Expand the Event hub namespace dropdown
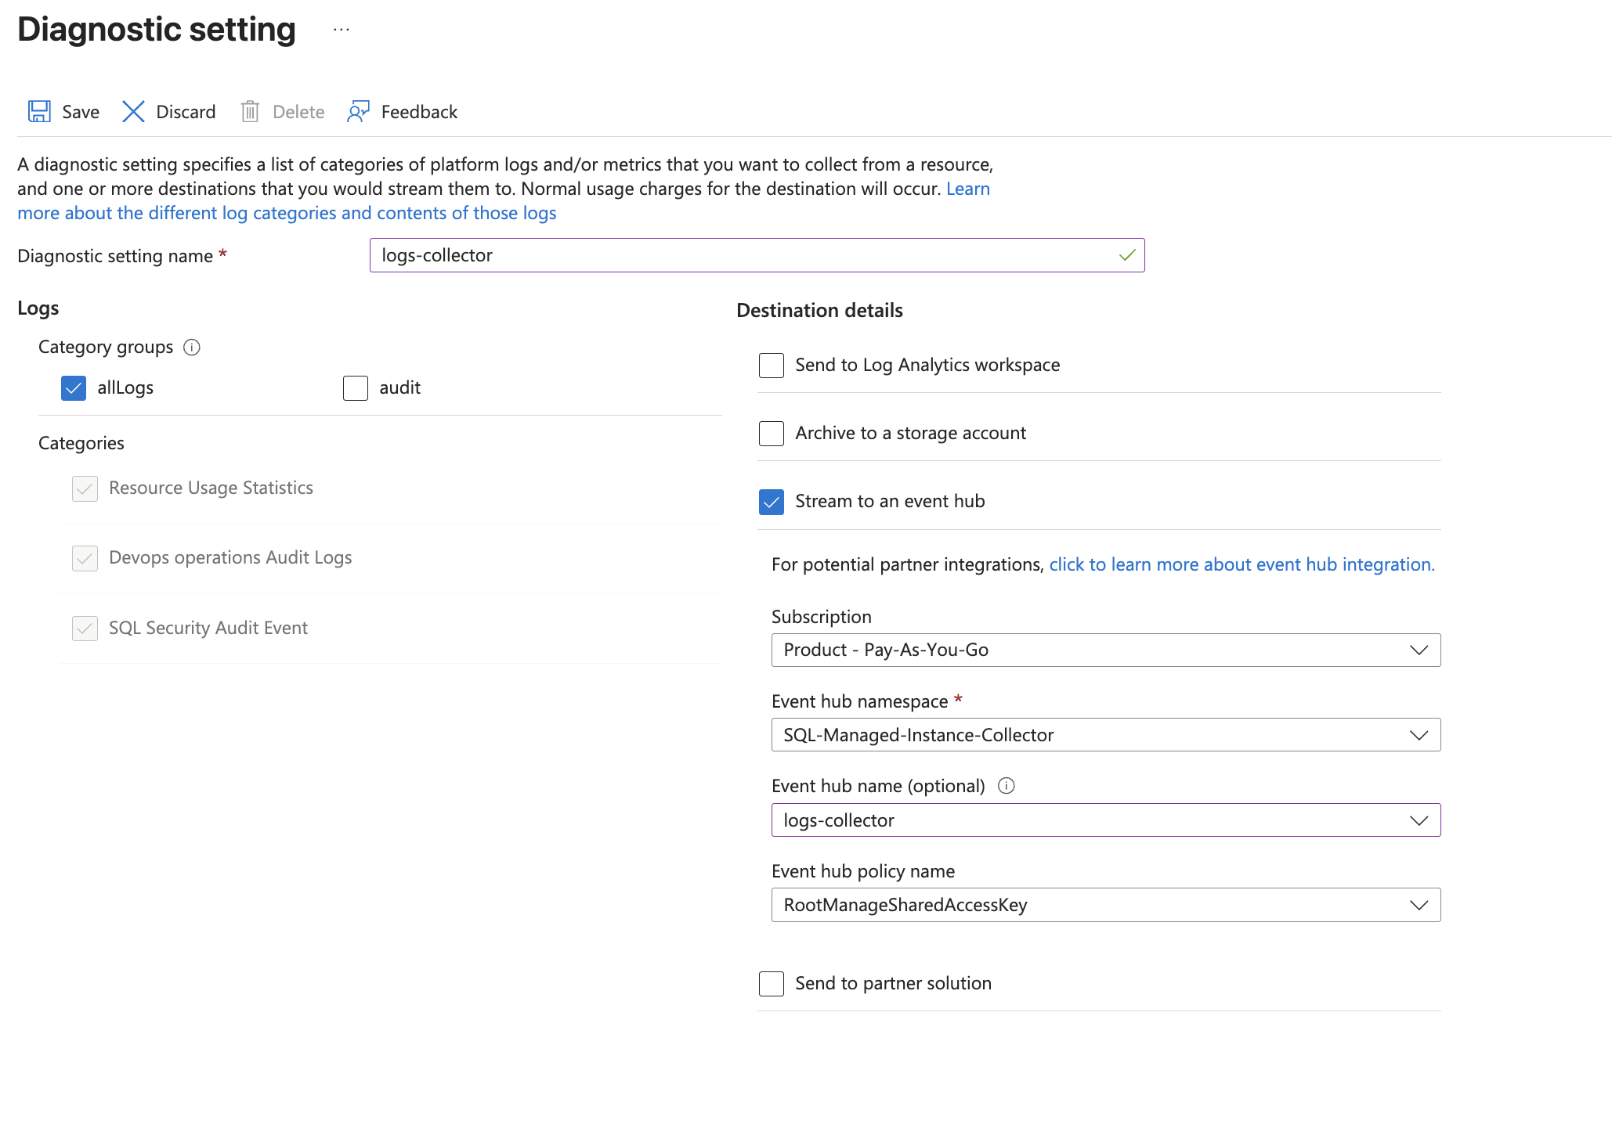The width and height of the screenshot is (1612, 1135). coord(1105,735)
